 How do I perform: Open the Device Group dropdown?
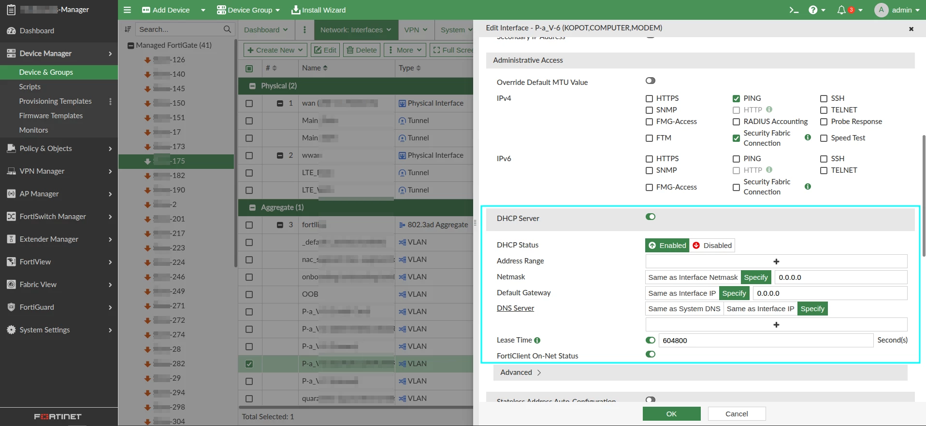pos(248,10)
